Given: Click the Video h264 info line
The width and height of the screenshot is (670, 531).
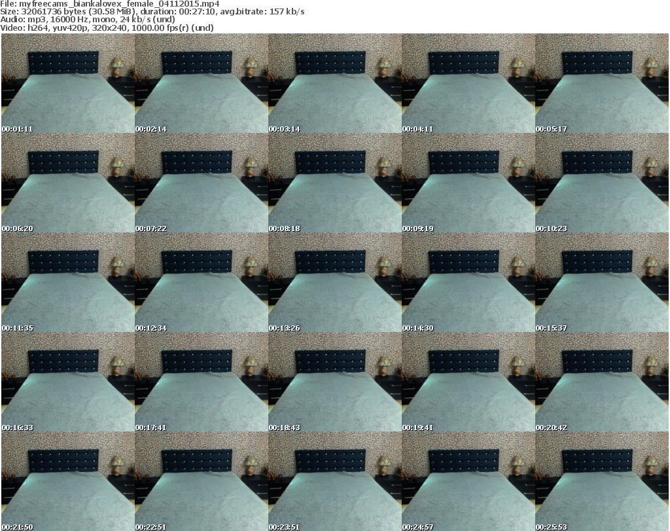Looking at the screenshot, I should tap(107, 27).
